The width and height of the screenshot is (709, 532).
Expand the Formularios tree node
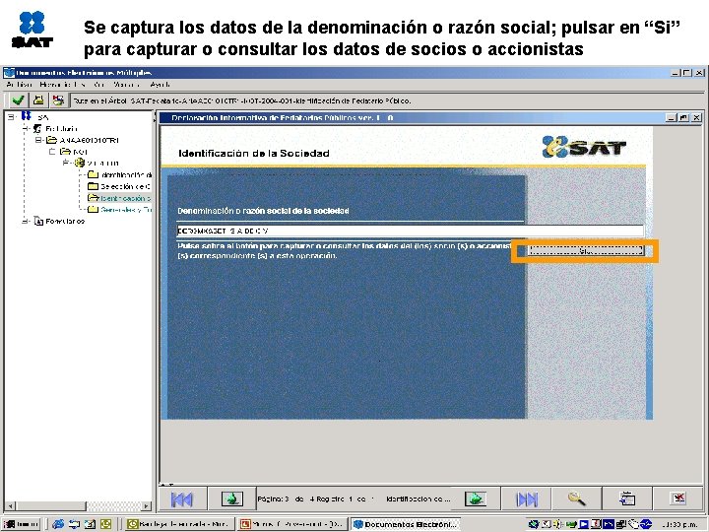point(27,222)
